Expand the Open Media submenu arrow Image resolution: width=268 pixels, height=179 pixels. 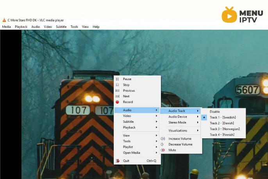[156, 153]
